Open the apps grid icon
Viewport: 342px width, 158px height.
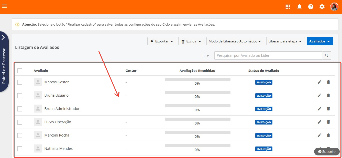[x=288, y=7]
